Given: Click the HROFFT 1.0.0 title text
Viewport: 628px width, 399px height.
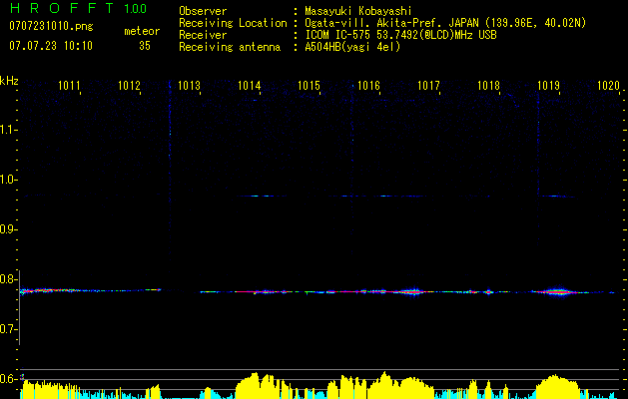Looking at the screenshot, I should click(x=78, y=8).
